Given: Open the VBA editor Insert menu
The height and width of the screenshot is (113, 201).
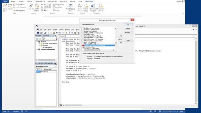Looking at the screenshot, I should (x=55, y=30).
